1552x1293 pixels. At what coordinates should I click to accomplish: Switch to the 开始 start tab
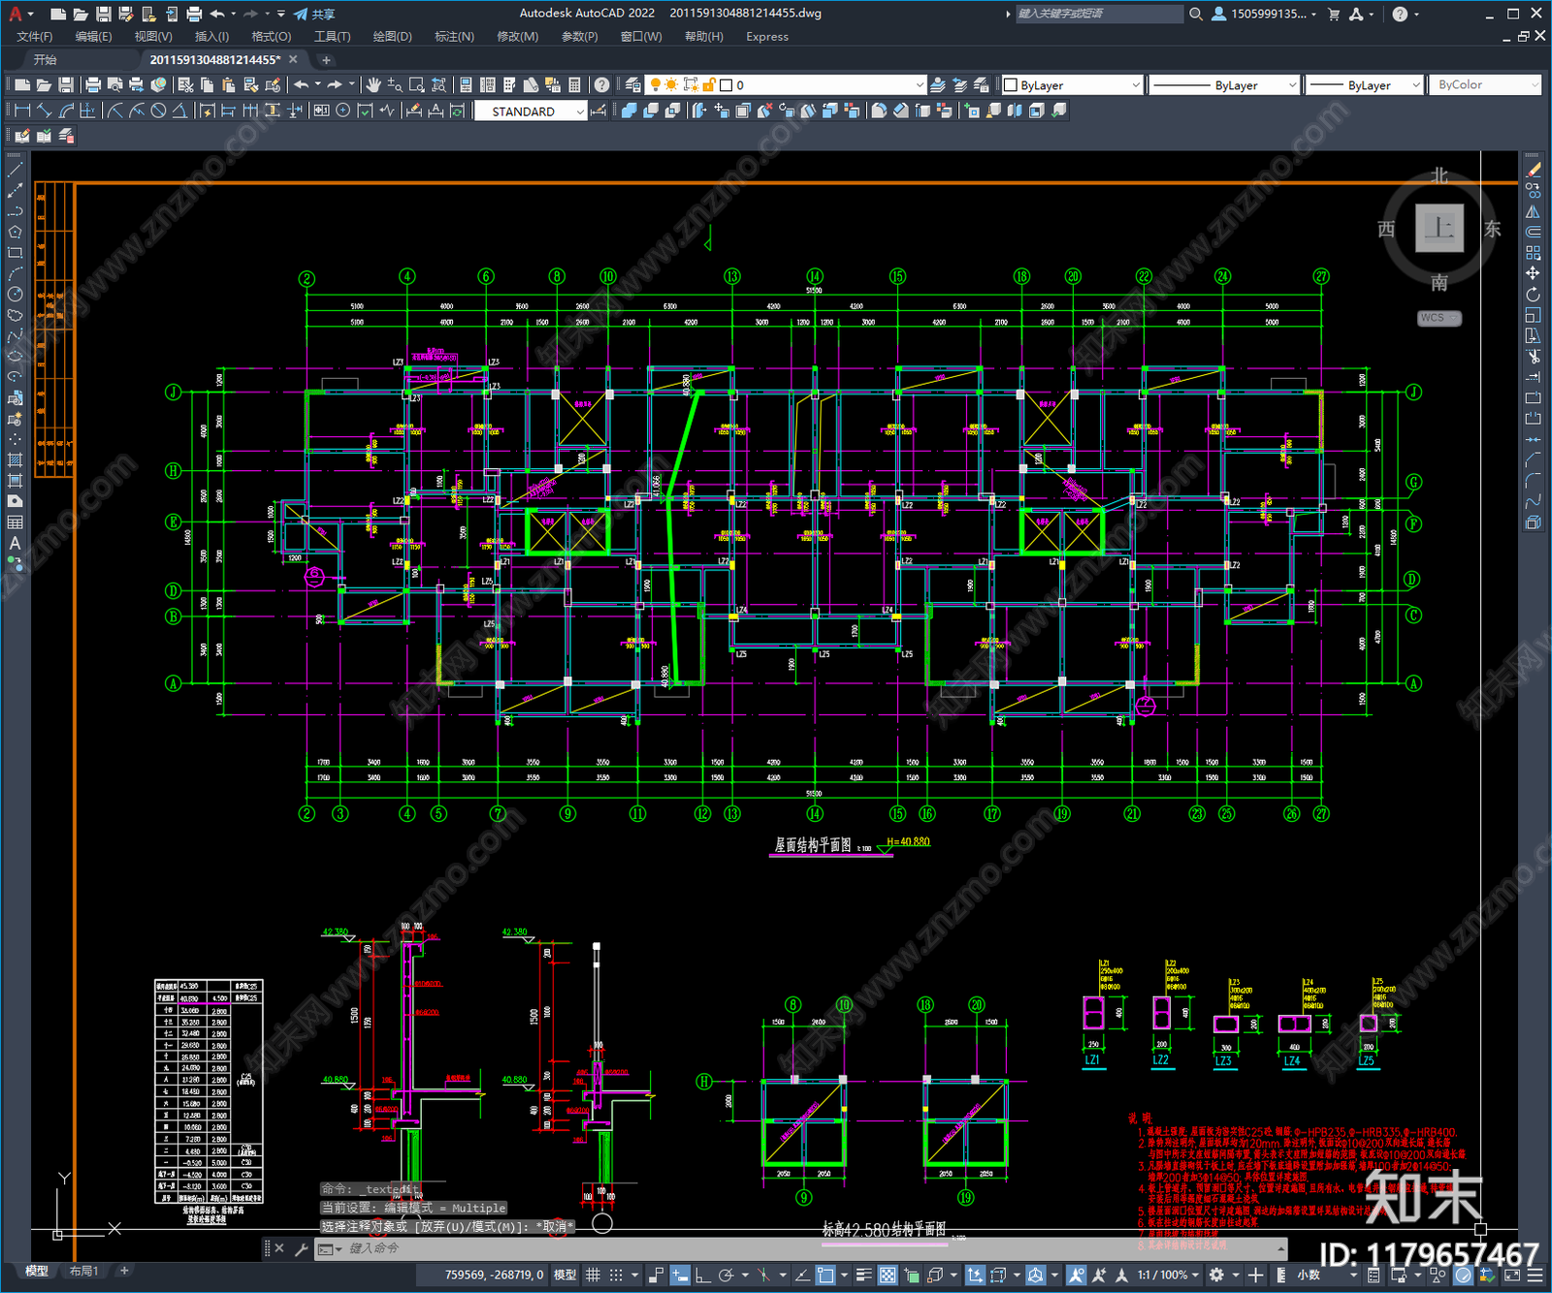46,60
